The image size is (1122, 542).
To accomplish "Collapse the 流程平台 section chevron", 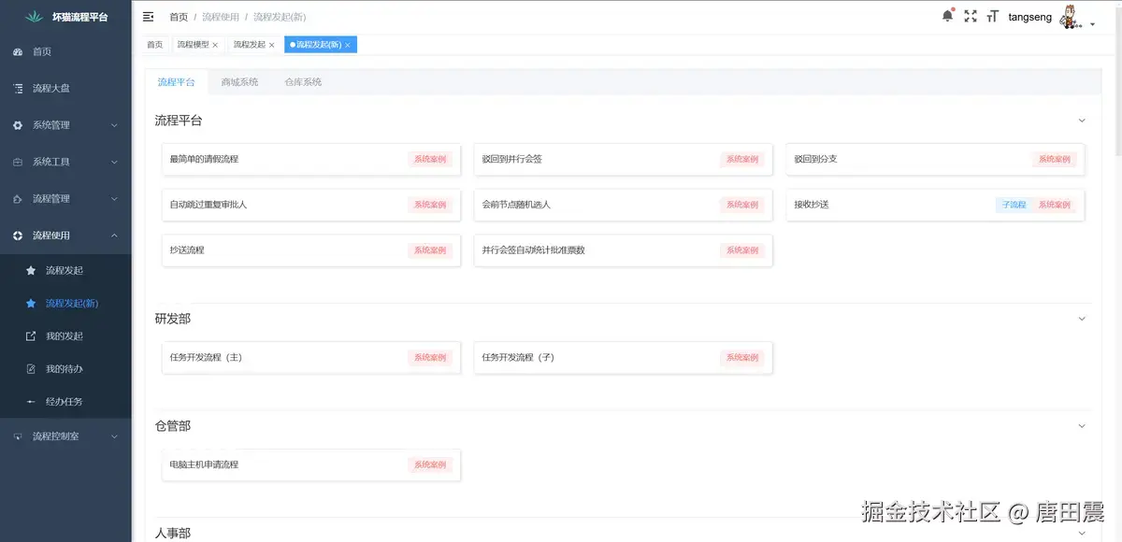I will (x=1082, y=121).
